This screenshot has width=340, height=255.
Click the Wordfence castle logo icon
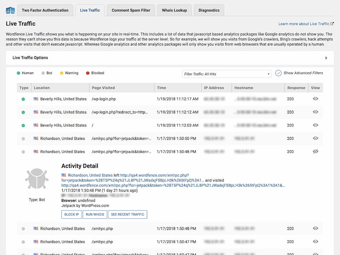pos(11,10)
